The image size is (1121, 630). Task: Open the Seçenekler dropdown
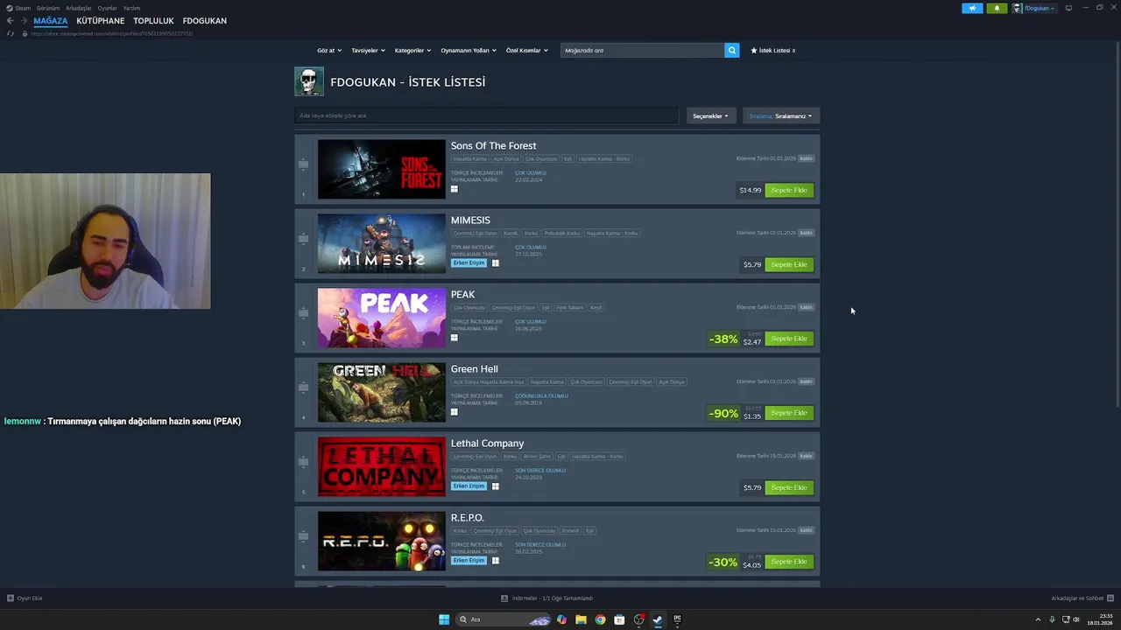point(710,115)
